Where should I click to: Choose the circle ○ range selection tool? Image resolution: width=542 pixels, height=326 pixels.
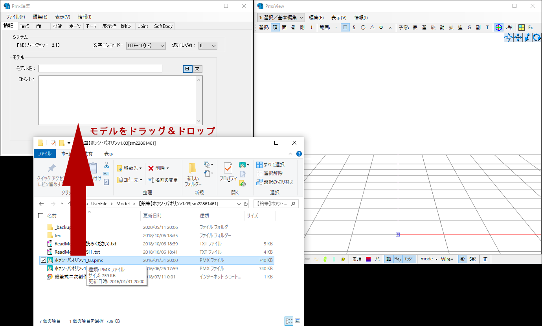coord(364,28)
